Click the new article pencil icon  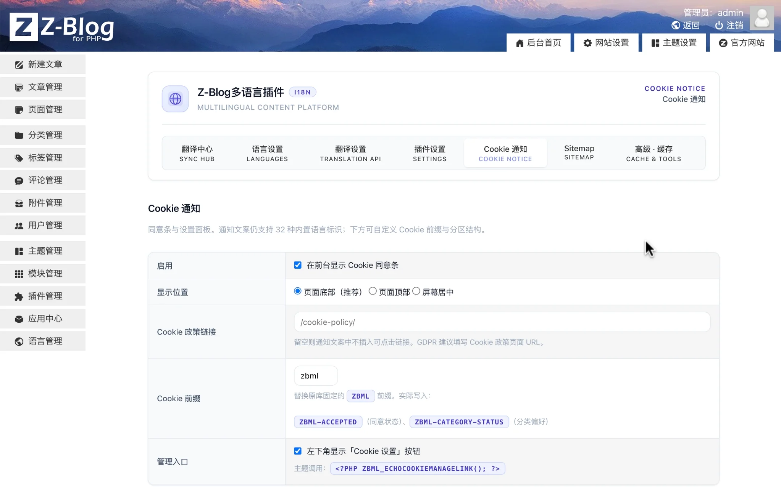coord(19,65)
